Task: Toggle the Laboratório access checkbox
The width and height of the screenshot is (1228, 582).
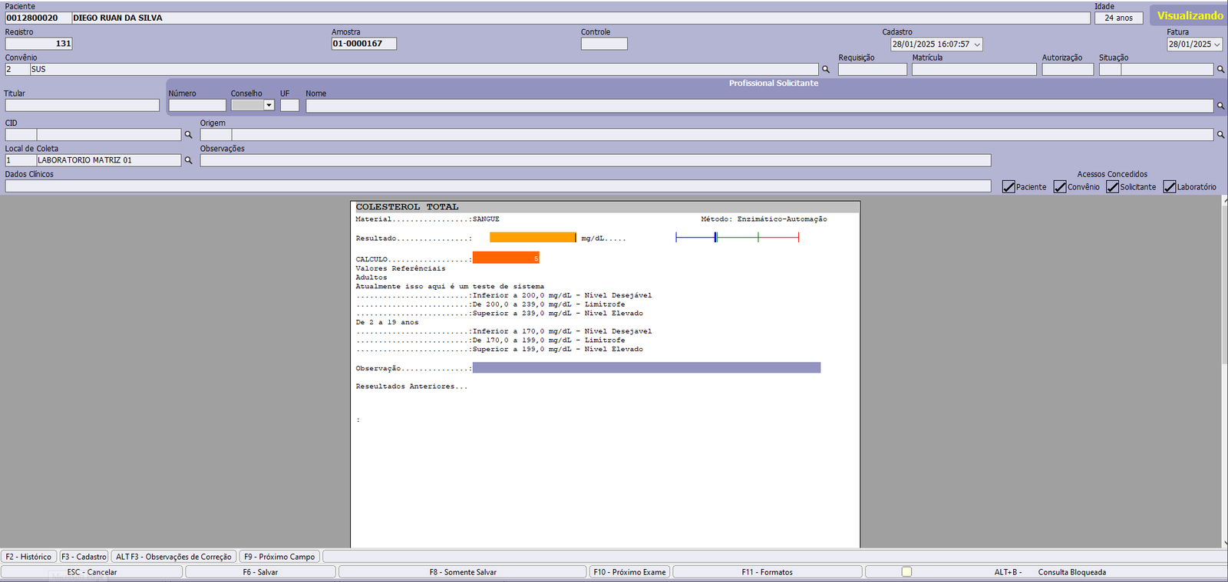Action: click(1170, 187)
